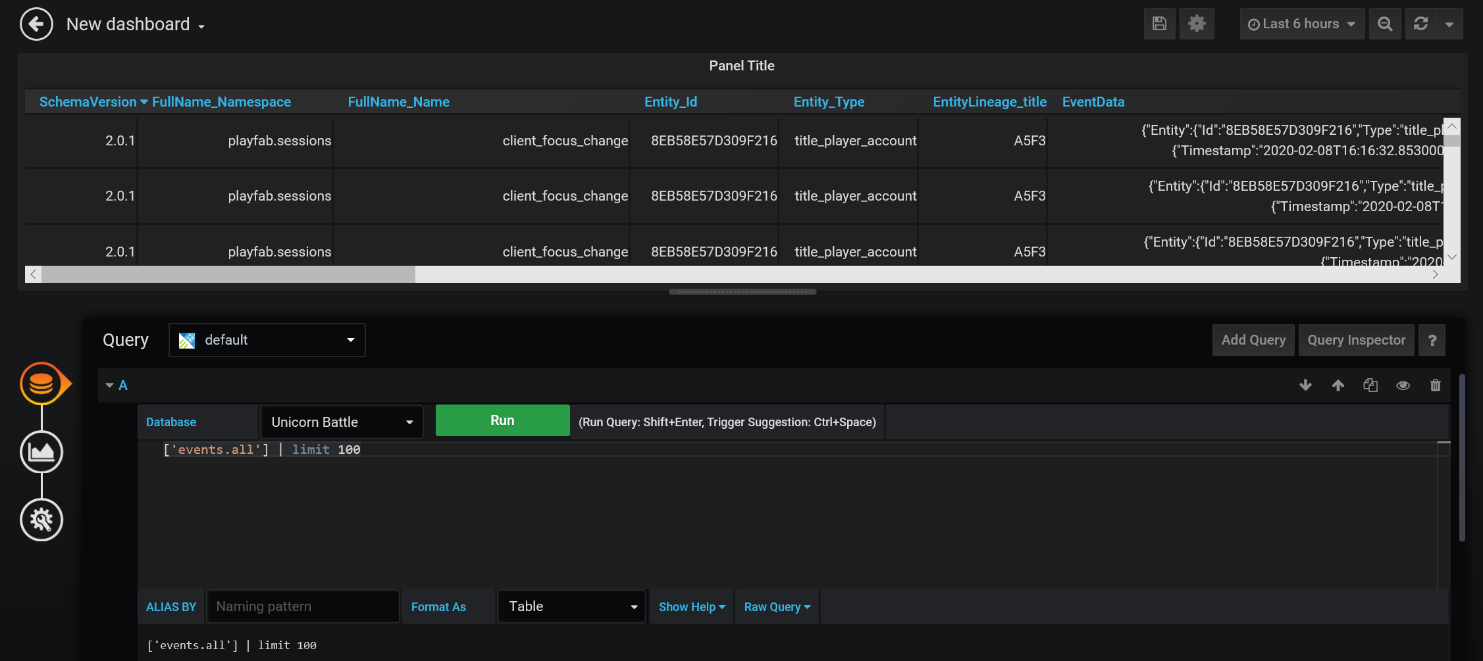This screenshot has height=661, width=1483.
Task: Sort by Entity_Type column header
Action: pyautogui.click(x=829, y=102)
